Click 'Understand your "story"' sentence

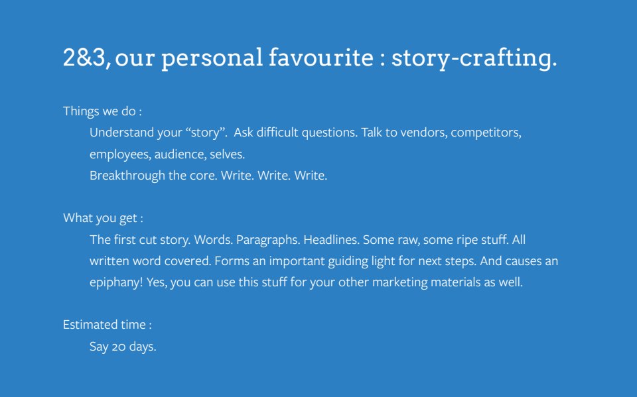(x=159, y=133)
